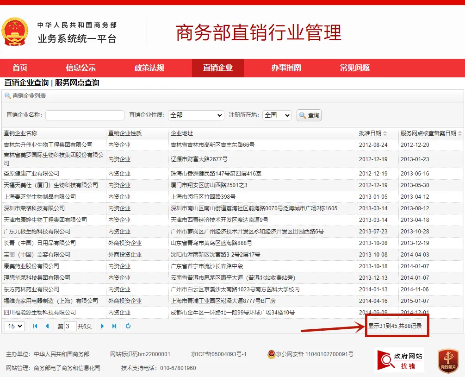Viewport: 465px width, 377px height.
Task: Select 长青（中国）日用品有限公司
Action: (40, 243)
